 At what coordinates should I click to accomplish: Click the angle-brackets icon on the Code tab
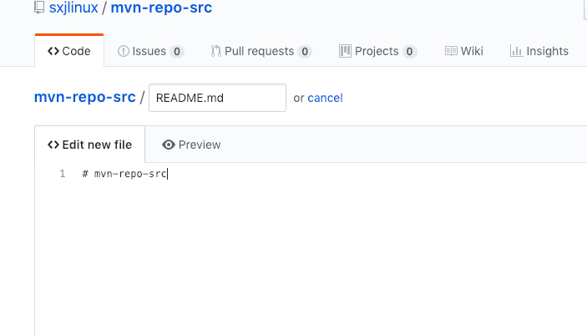[53, 51]
